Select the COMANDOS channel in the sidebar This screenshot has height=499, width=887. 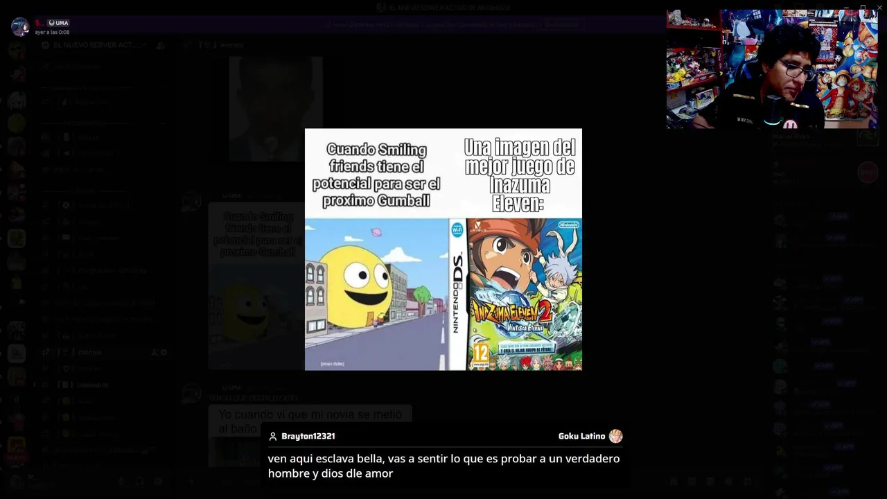point(93,385)
